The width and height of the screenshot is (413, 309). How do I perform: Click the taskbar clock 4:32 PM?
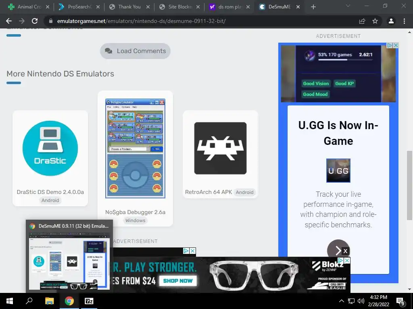(x=378, y=297)
